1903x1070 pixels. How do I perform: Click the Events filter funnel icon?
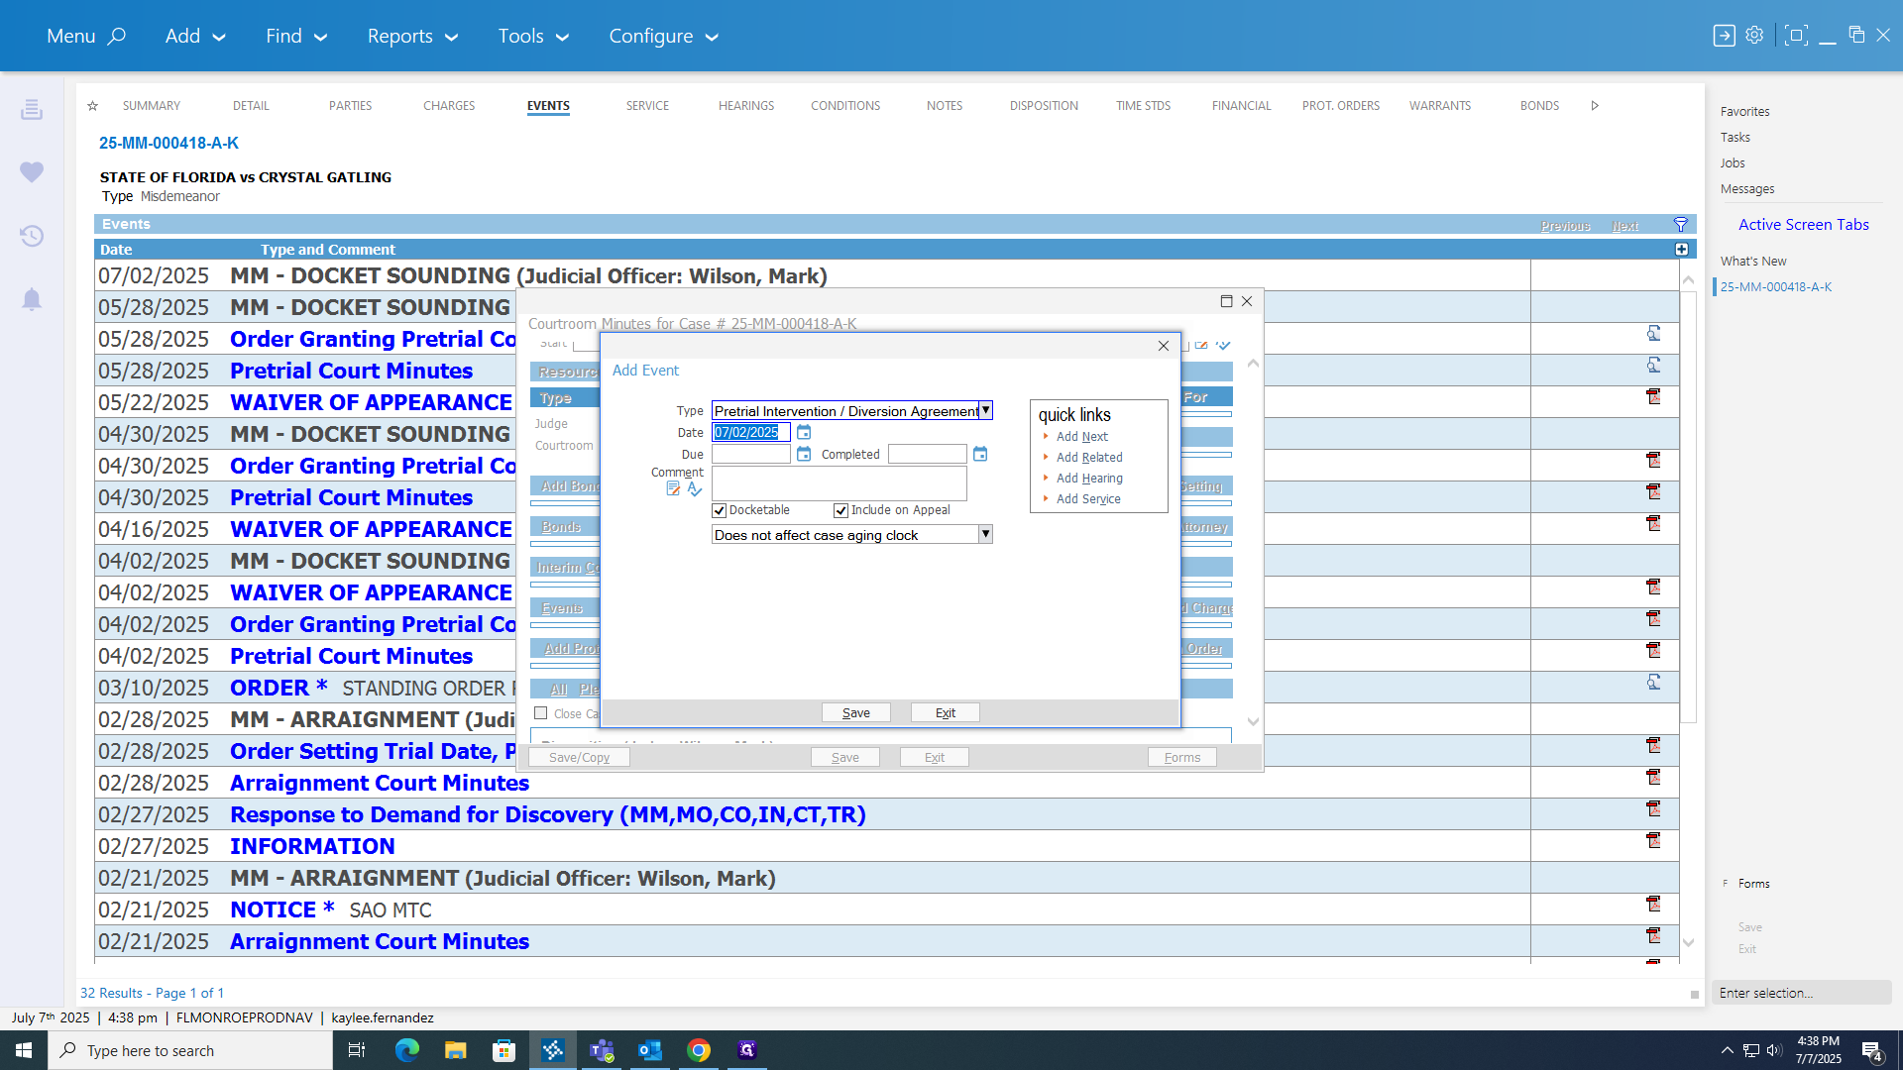coord(1681,225)
